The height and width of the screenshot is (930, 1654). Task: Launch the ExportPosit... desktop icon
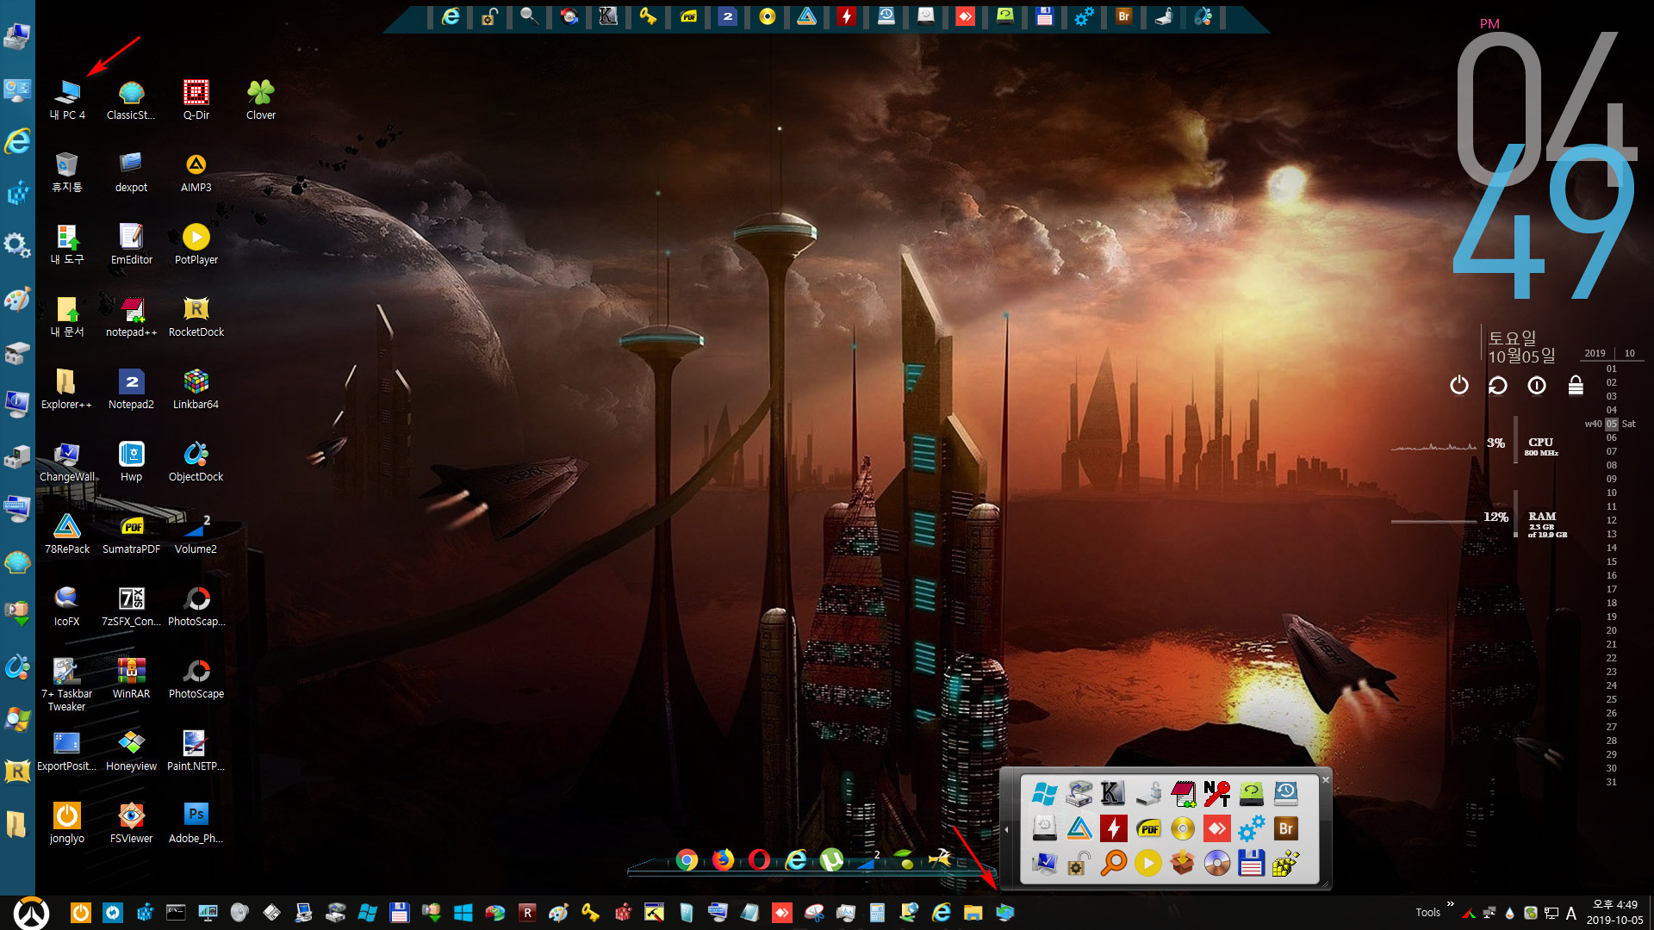pos(66,750)
